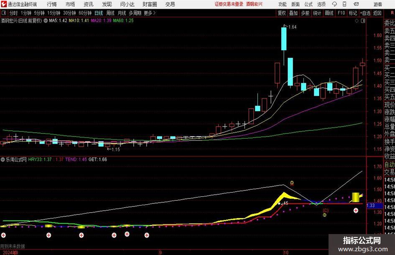Click the MA10: 1.41 value label
The image size is (395, 255).
click(79, 21)
